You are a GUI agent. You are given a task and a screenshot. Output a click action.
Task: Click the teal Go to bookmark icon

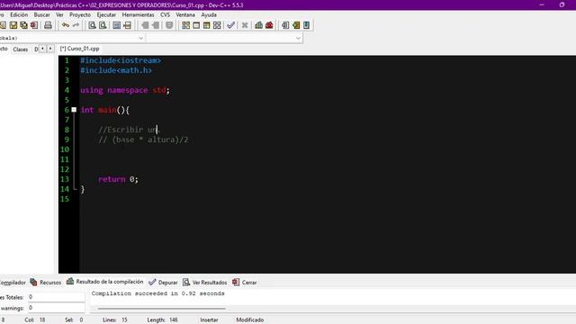tap(306, 25)
